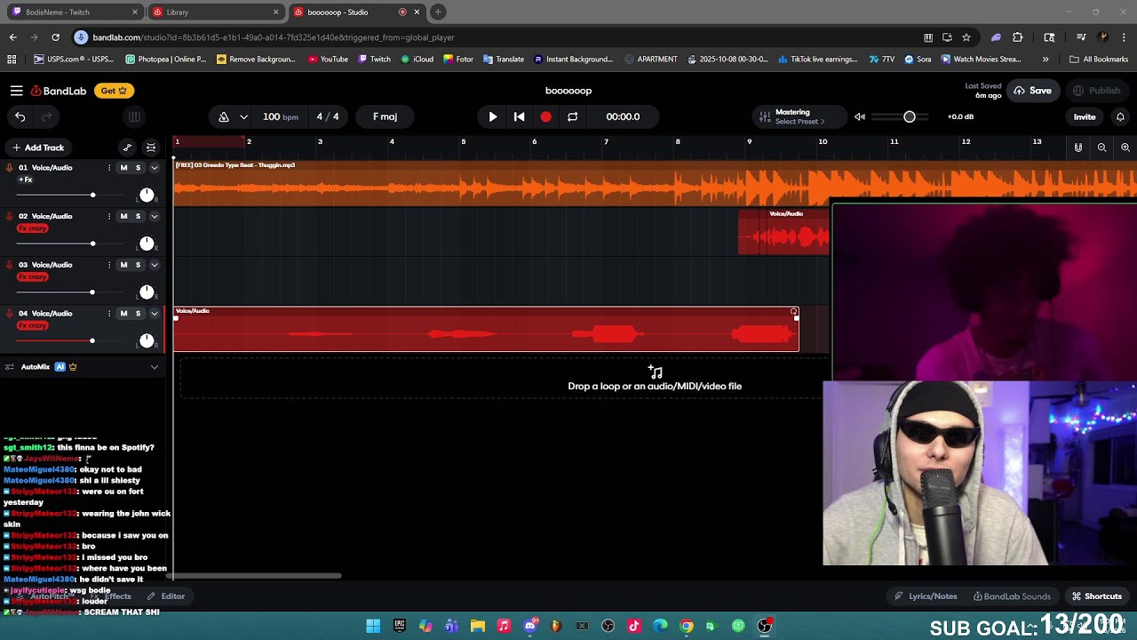Open the automation curve tool

127,148
